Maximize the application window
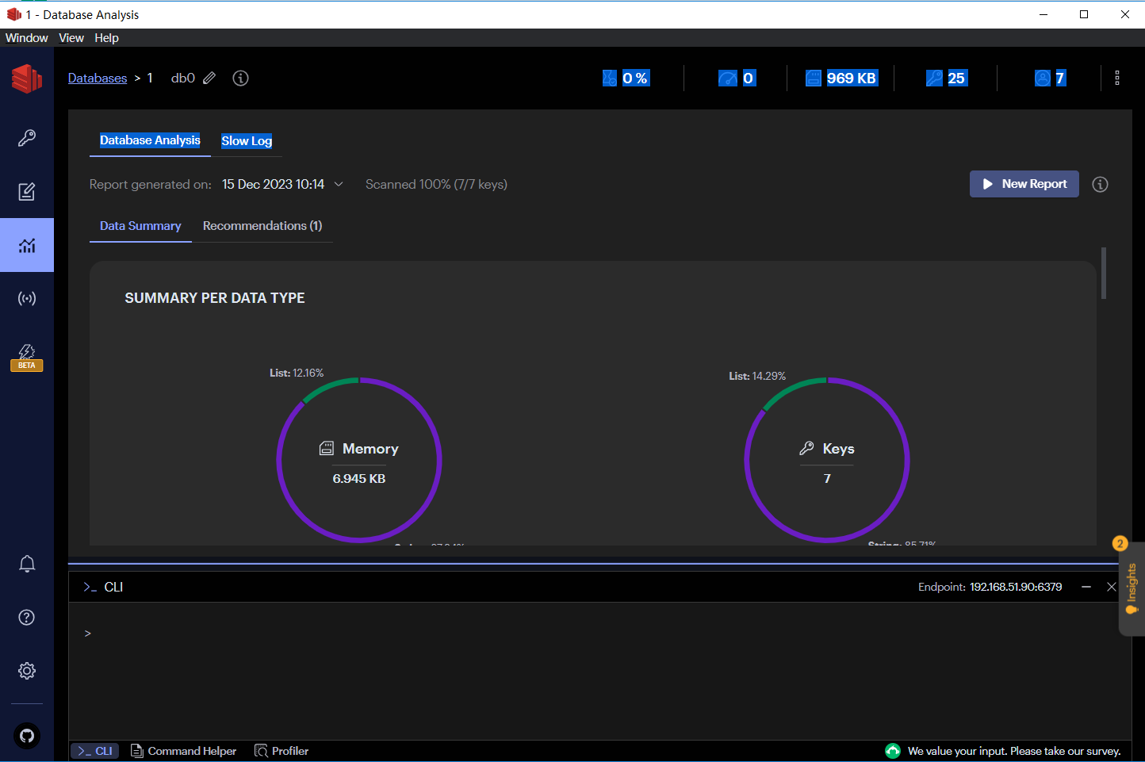Viewport: 1145px width, 762px height. [1084, 14]
